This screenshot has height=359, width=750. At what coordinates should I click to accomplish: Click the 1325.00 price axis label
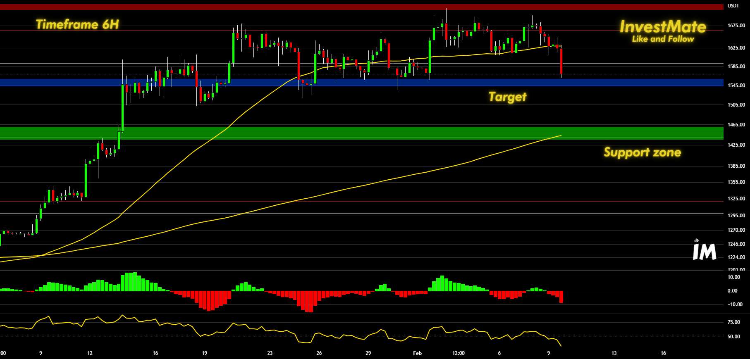click(736, 199)
